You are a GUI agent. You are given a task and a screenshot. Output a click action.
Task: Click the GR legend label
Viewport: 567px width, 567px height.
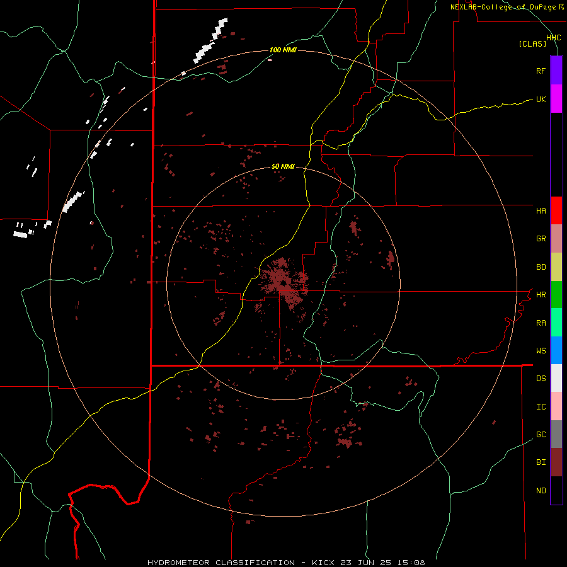tap(541, 239)
